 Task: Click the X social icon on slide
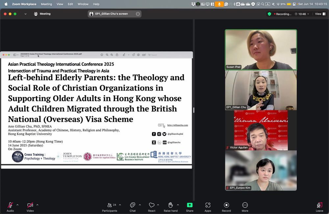[154, 142]
